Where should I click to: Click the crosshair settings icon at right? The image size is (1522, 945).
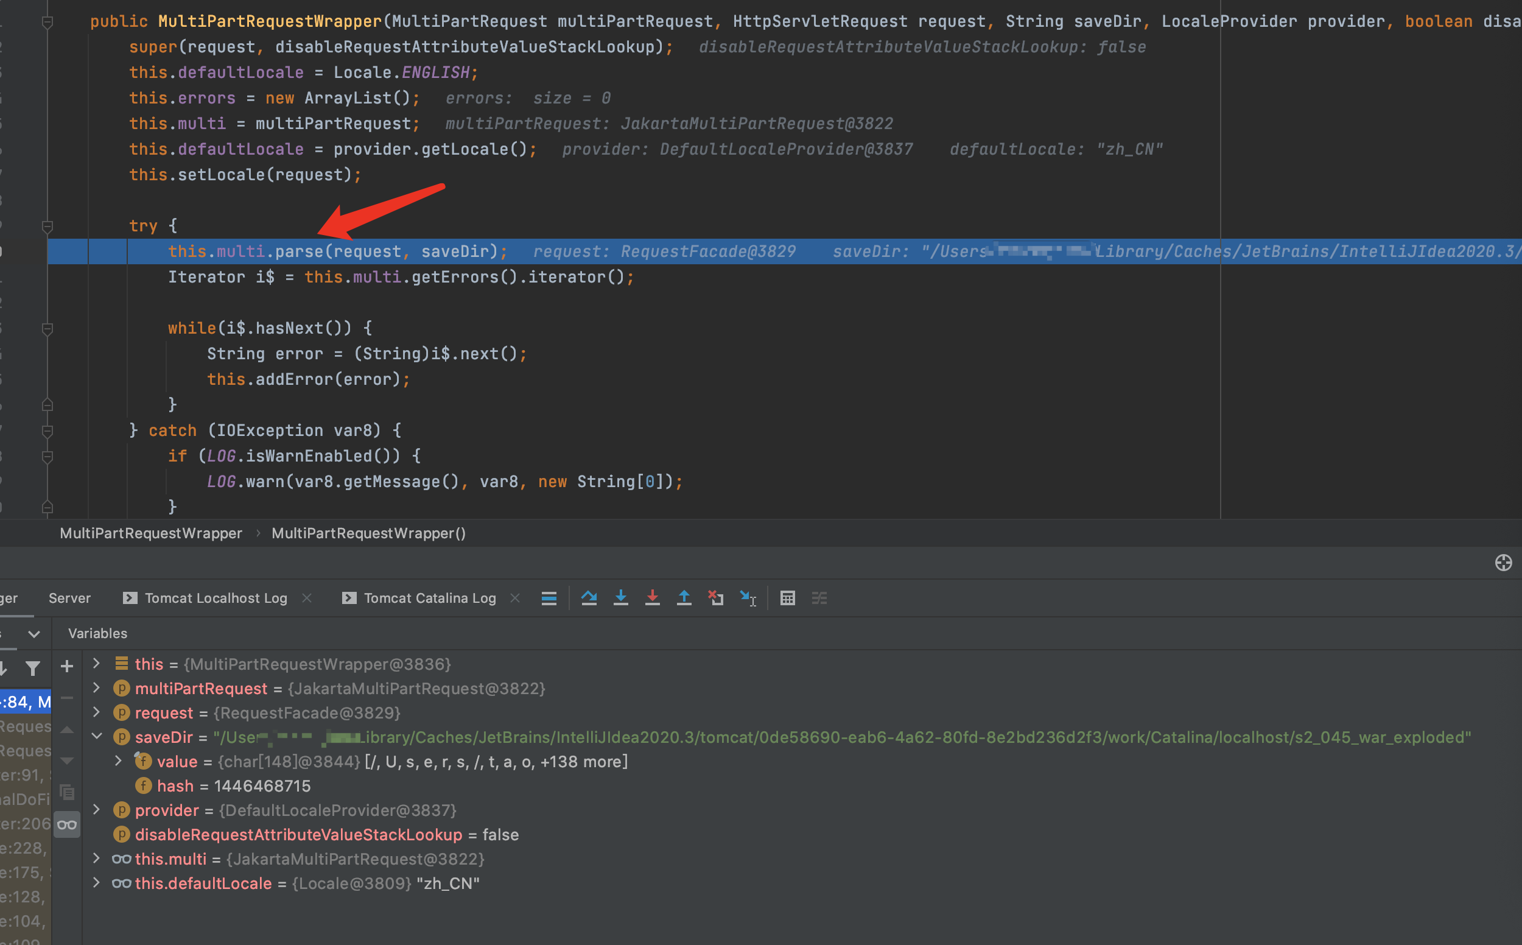click(x=1503, y=563)
